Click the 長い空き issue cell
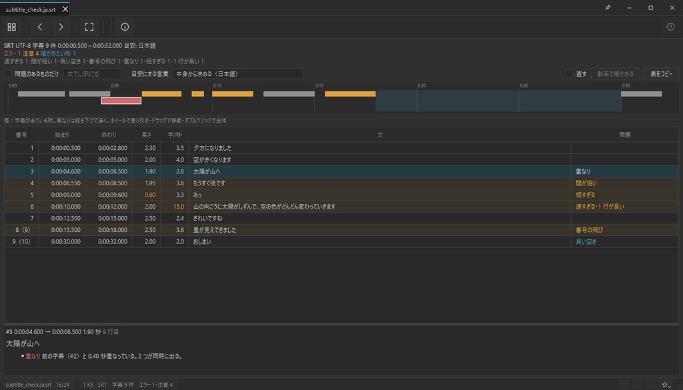This screenshot has width=683, height=390. [624, 241]
